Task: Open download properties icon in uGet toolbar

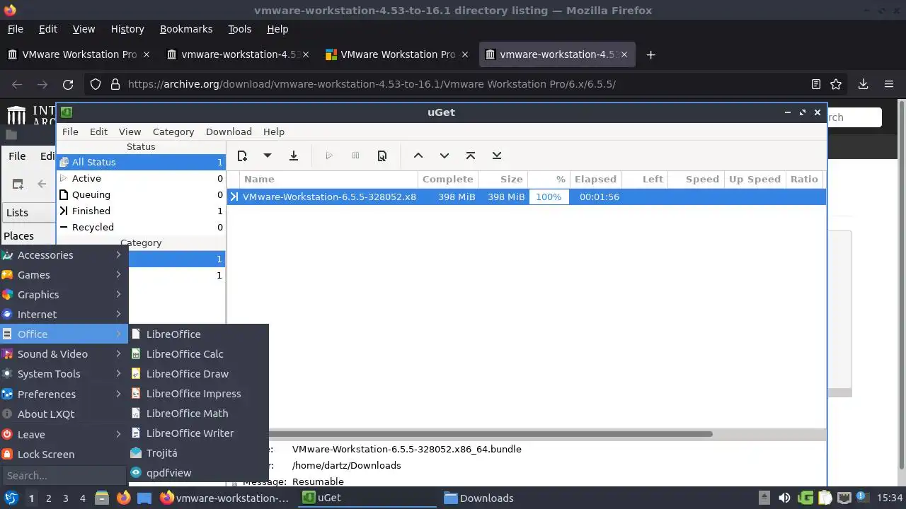Action: pos(382,156)
